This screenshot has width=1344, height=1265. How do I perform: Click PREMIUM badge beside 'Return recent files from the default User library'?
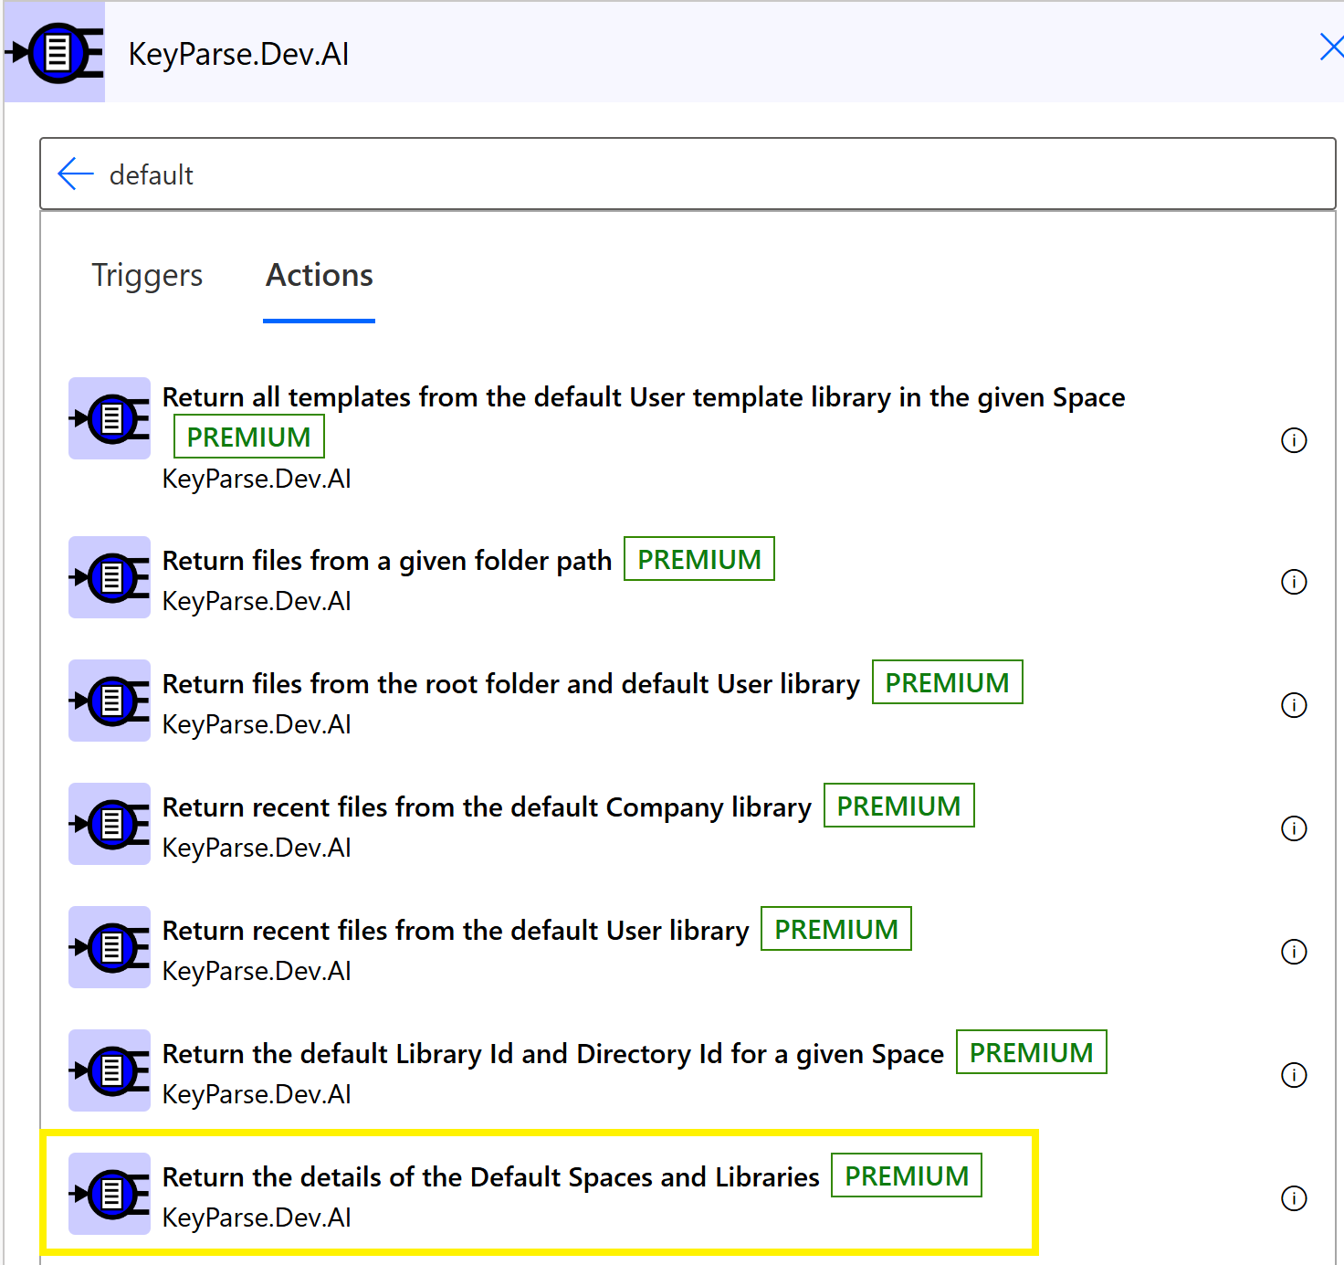pos(836,929)
